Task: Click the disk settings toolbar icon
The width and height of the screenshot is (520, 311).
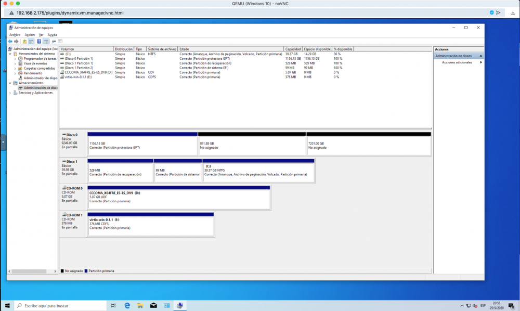Action: (x=54, y=42)
